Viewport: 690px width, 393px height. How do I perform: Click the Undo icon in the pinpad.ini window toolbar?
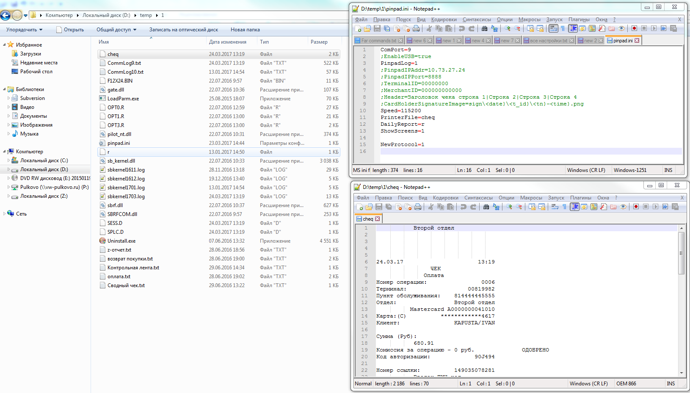461,28
